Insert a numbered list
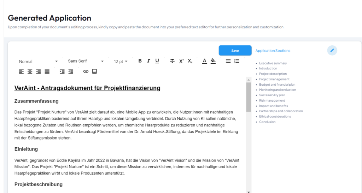Screen dimensions: 362x193 [x=237, y=61]
